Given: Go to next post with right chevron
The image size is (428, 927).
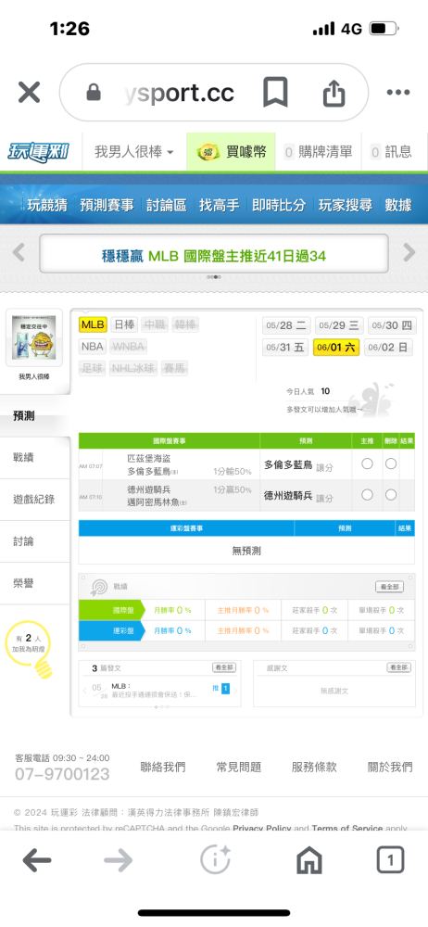Looking at the screenshot, I should coord(236,690).
